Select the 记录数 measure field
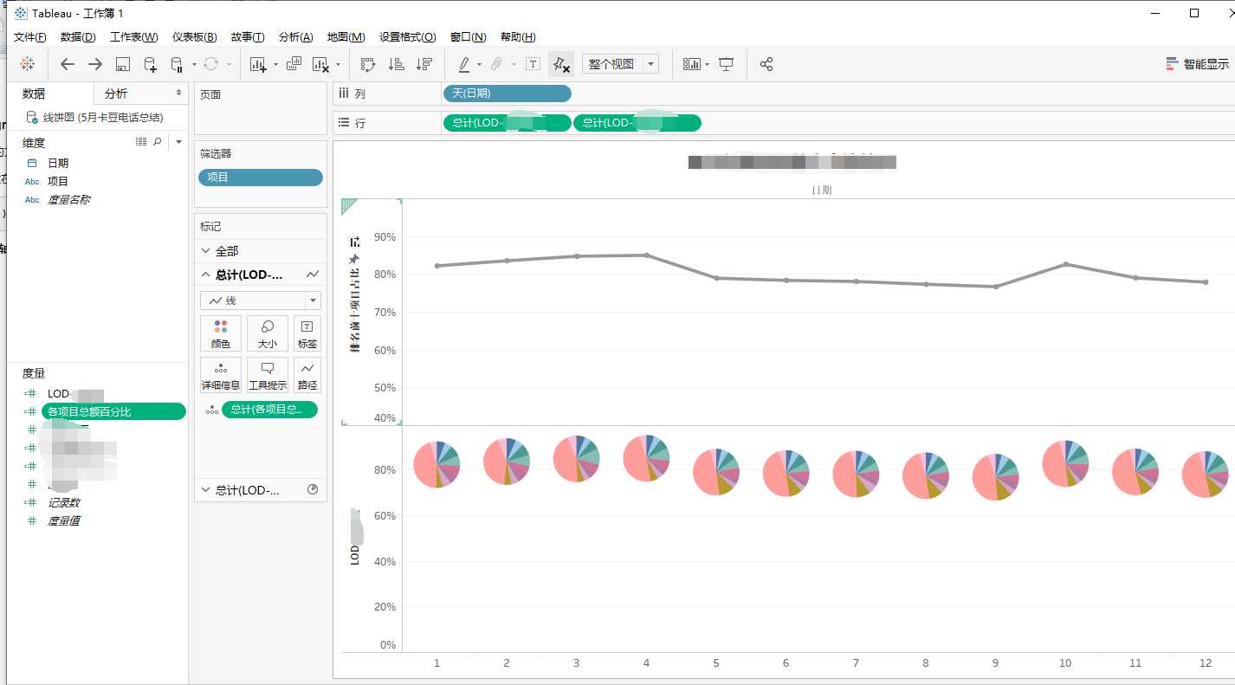Screen dimensions: 1235x685 [63, 502]
